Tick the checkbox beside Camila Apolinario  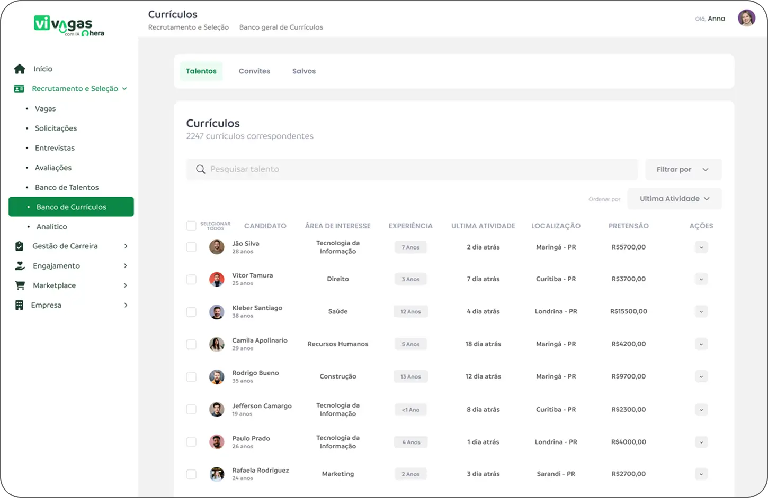191,345
